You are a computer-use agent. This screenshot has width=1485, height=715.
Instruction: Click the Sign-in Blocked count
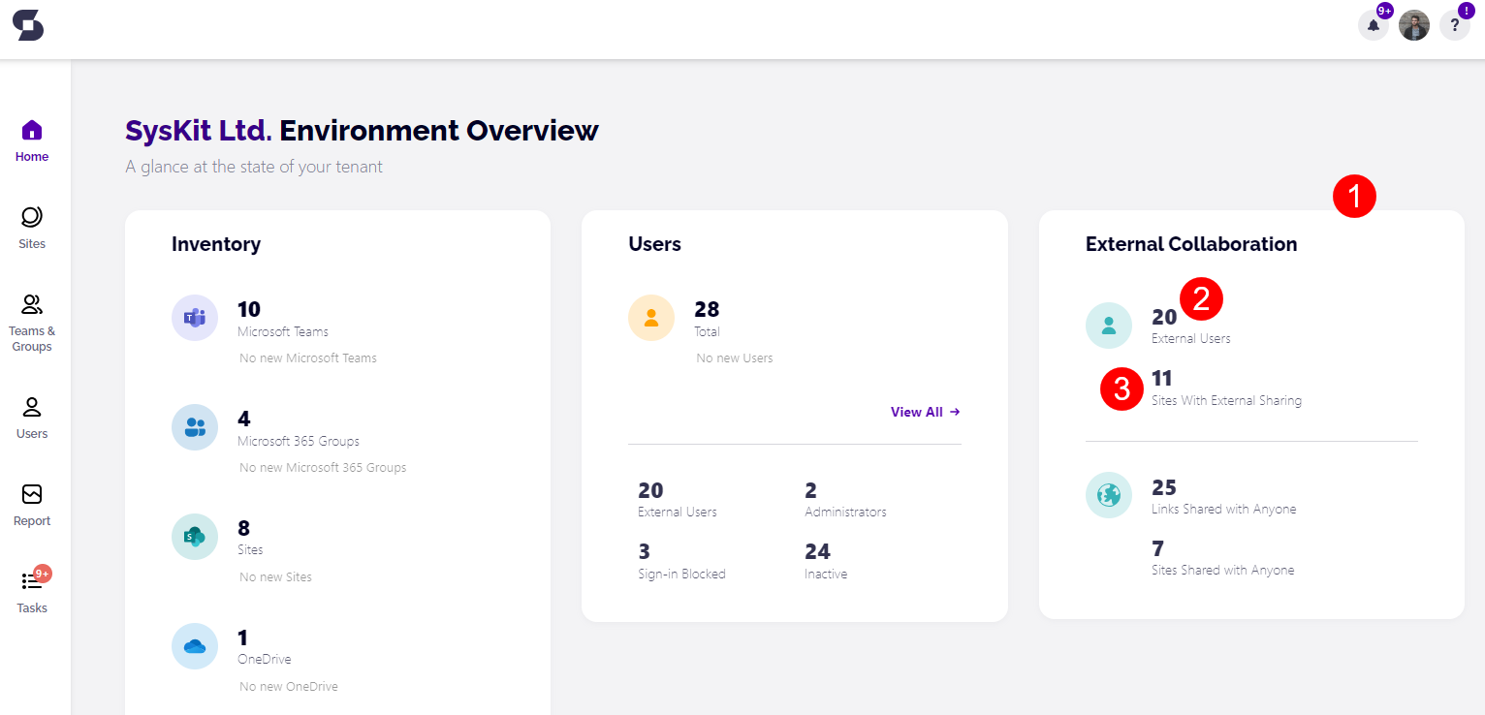(643, 550)
